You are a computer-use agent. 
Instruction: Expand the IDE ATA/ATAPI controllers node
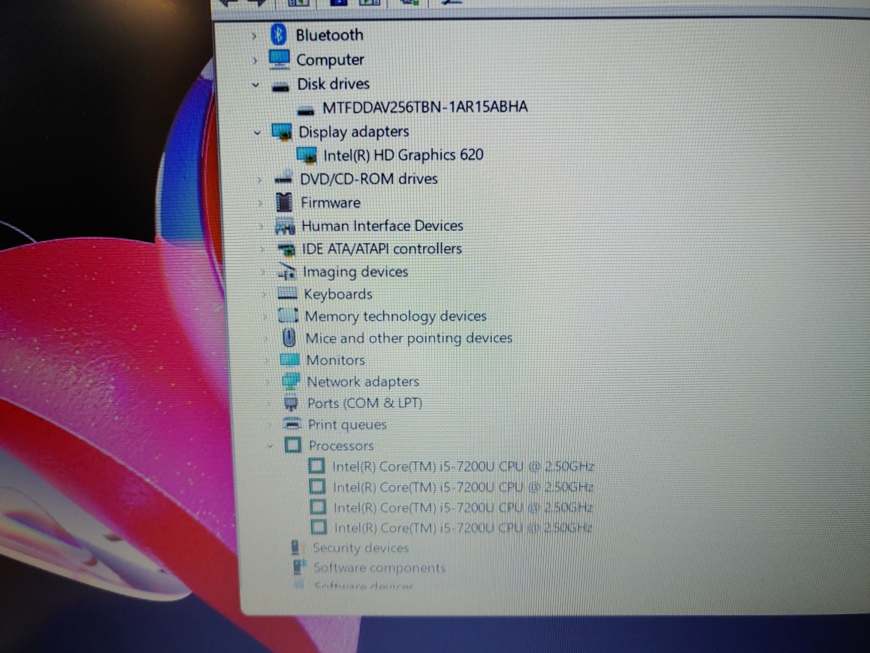[x=262, y=249]
